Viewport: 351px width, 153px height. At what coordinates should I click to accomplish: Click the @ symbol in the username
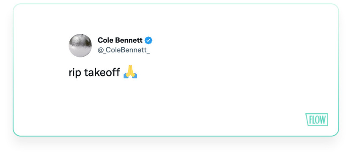click(101, 50)
